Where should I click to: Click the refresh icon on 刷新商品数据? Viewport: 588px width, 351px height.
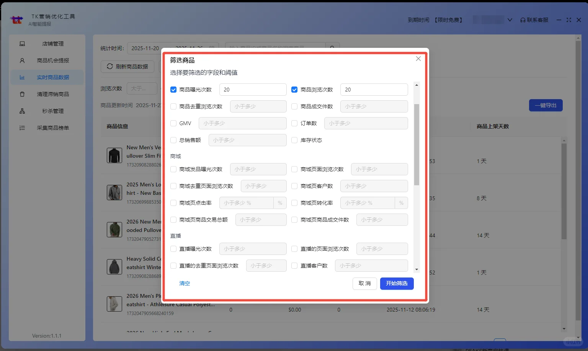tap(109, 66)
